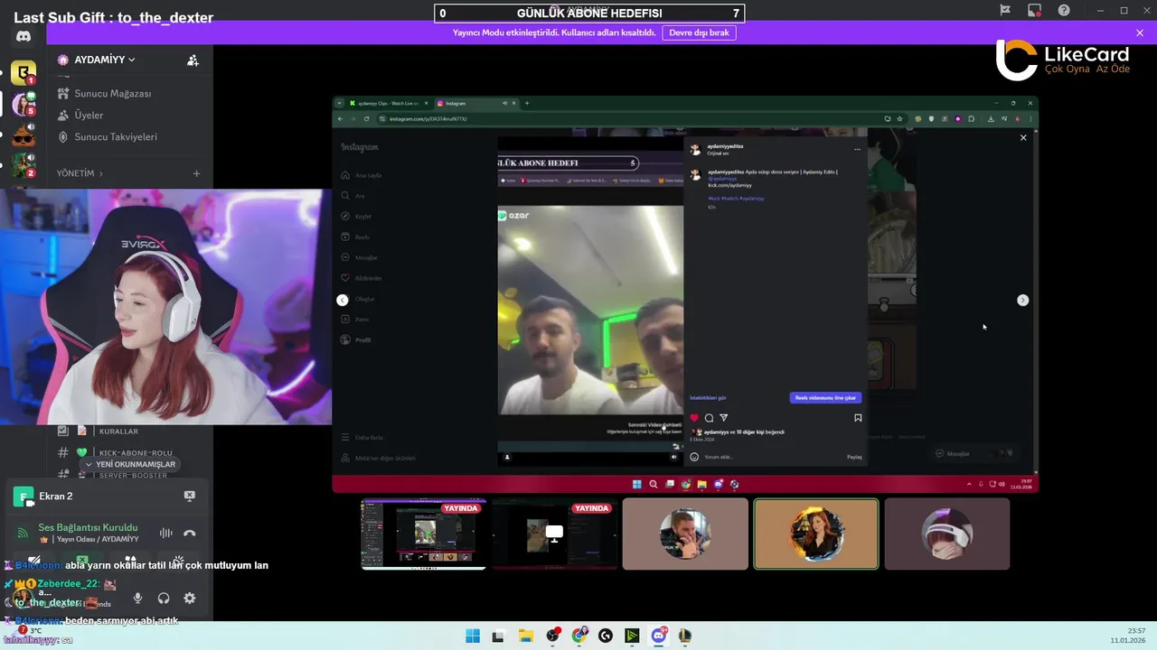Toggle noise suppression waveform icon

[165, 533]
